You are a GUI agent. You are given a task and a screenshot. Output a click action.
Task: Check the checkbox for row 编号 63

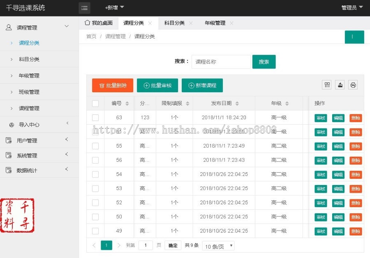coord(95,118)
